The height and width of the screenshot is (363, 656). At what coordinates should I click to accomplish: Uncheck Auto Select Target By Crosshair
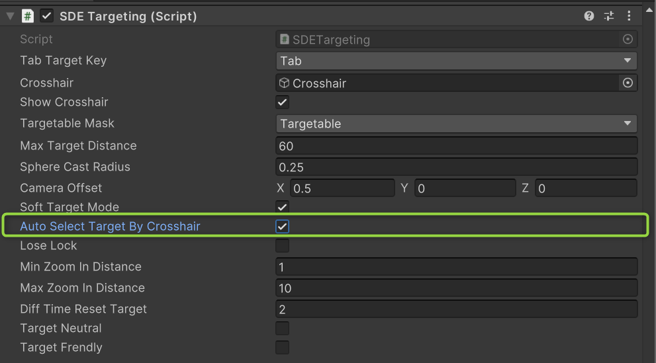pos(283,227)
